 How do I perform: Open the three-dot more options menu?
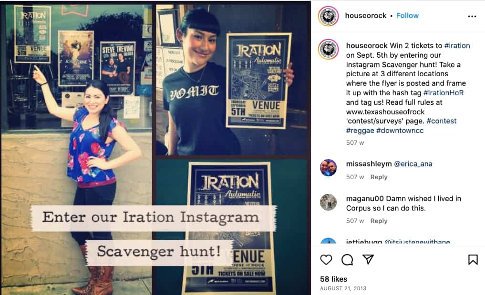point(472,16)
